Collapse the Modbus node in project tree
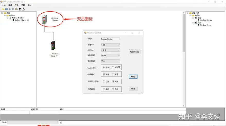Image resolution: width=226 pixels, height=126 pixels. pos(5,15)
